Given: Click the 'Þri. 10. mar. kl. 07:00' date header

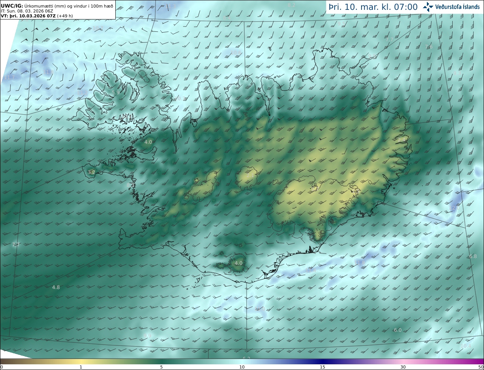Looking at the screenshot, I should [x=373, y=7].
